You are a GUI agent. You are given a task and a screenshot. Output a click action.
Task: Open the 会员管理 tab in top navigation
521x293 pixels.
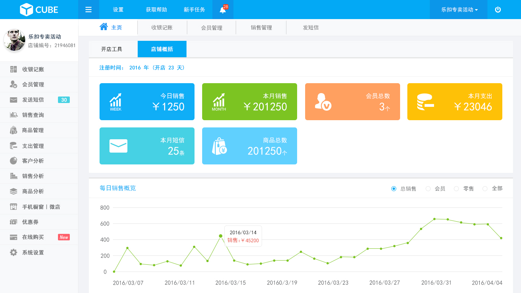(211, 27)
